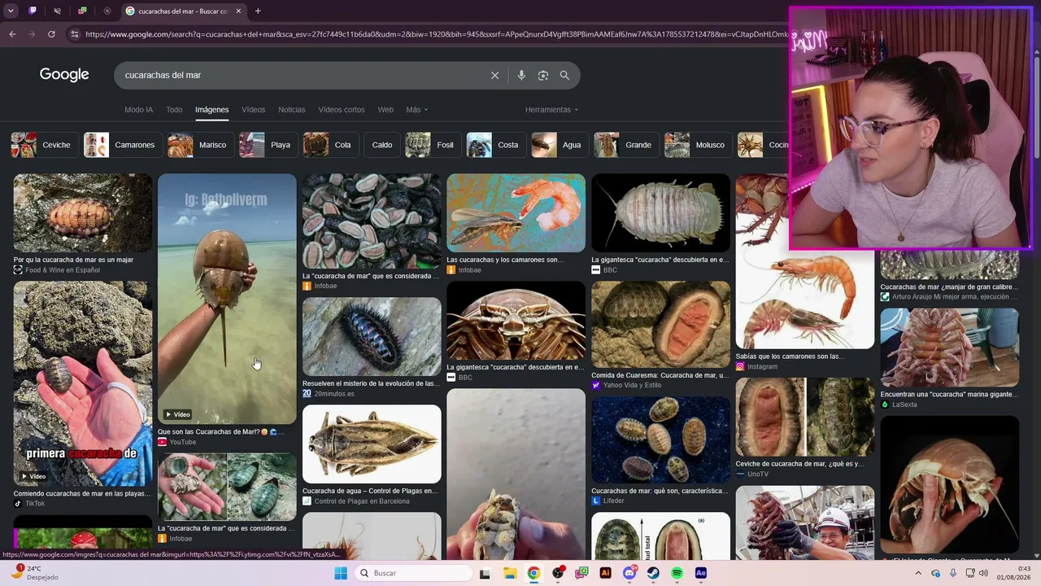
Task: Go back with the browser back arrow
Action: pyautogui.click(x=12, y=34)
